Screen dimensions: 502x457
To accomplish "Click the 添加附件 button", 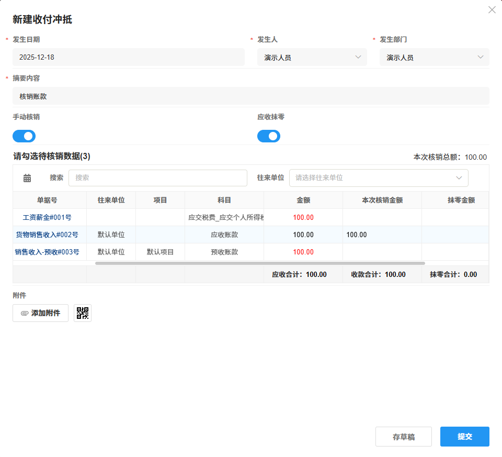I will pyautogui.click(x=40, y=313).
